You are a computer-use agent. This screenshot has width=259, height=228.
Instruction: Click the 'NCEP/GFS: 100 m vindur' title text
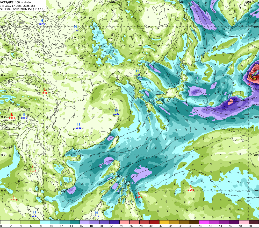coord(16,2)
